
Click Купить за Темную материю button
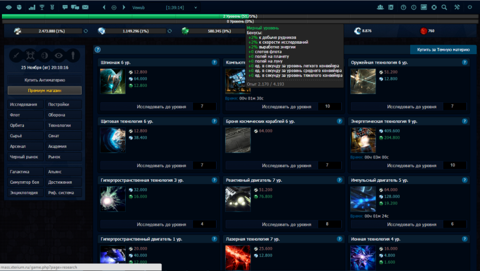[x=443, y=49]
